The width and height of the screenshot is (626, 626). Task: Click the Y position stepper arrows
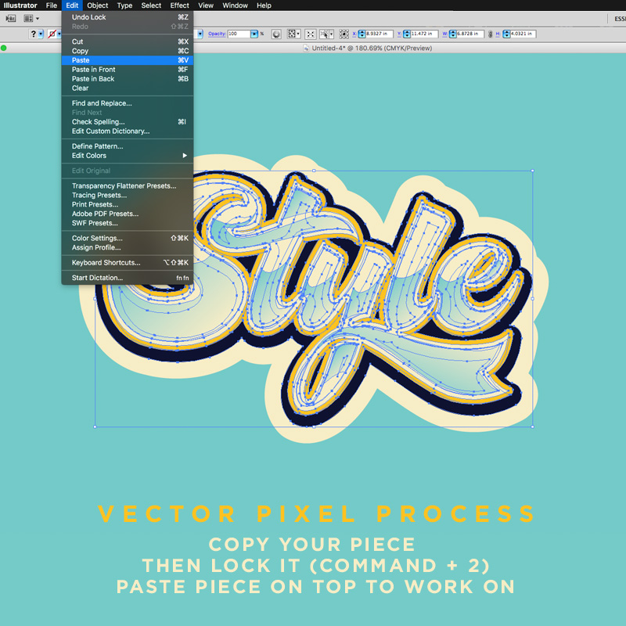pyautogui.click(x=407, y=34)
